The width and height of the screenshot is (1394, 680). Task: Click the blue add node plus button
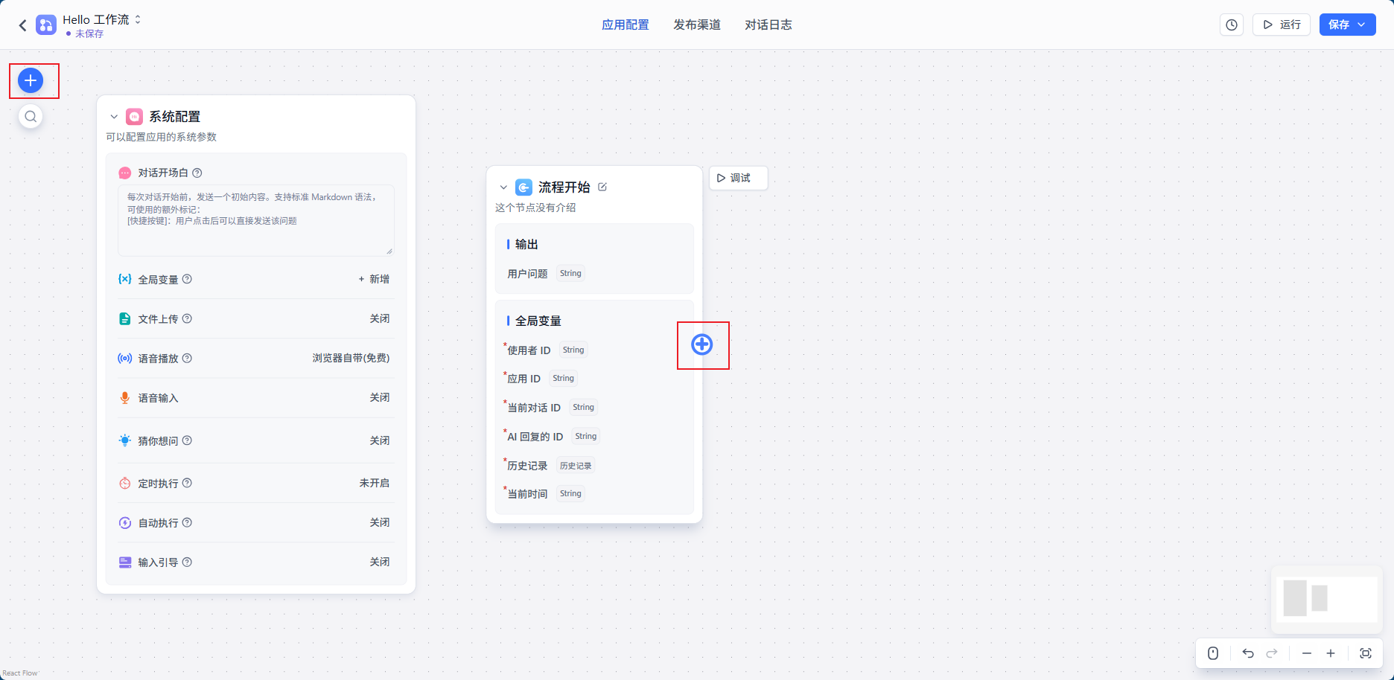coord(31,80)
